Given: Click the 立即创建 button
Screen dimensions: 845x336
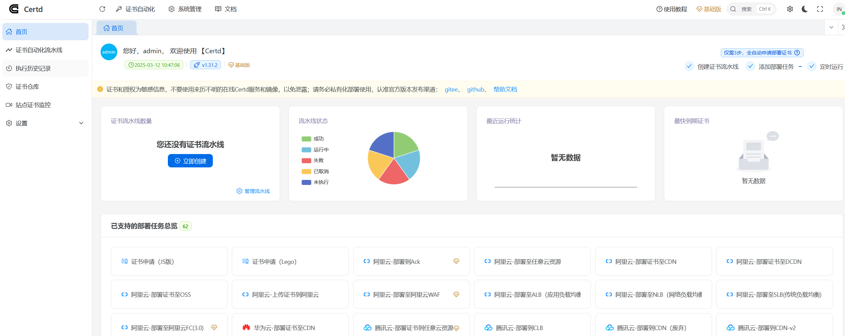Looking at the screenshot, I should tap(190, 161).
